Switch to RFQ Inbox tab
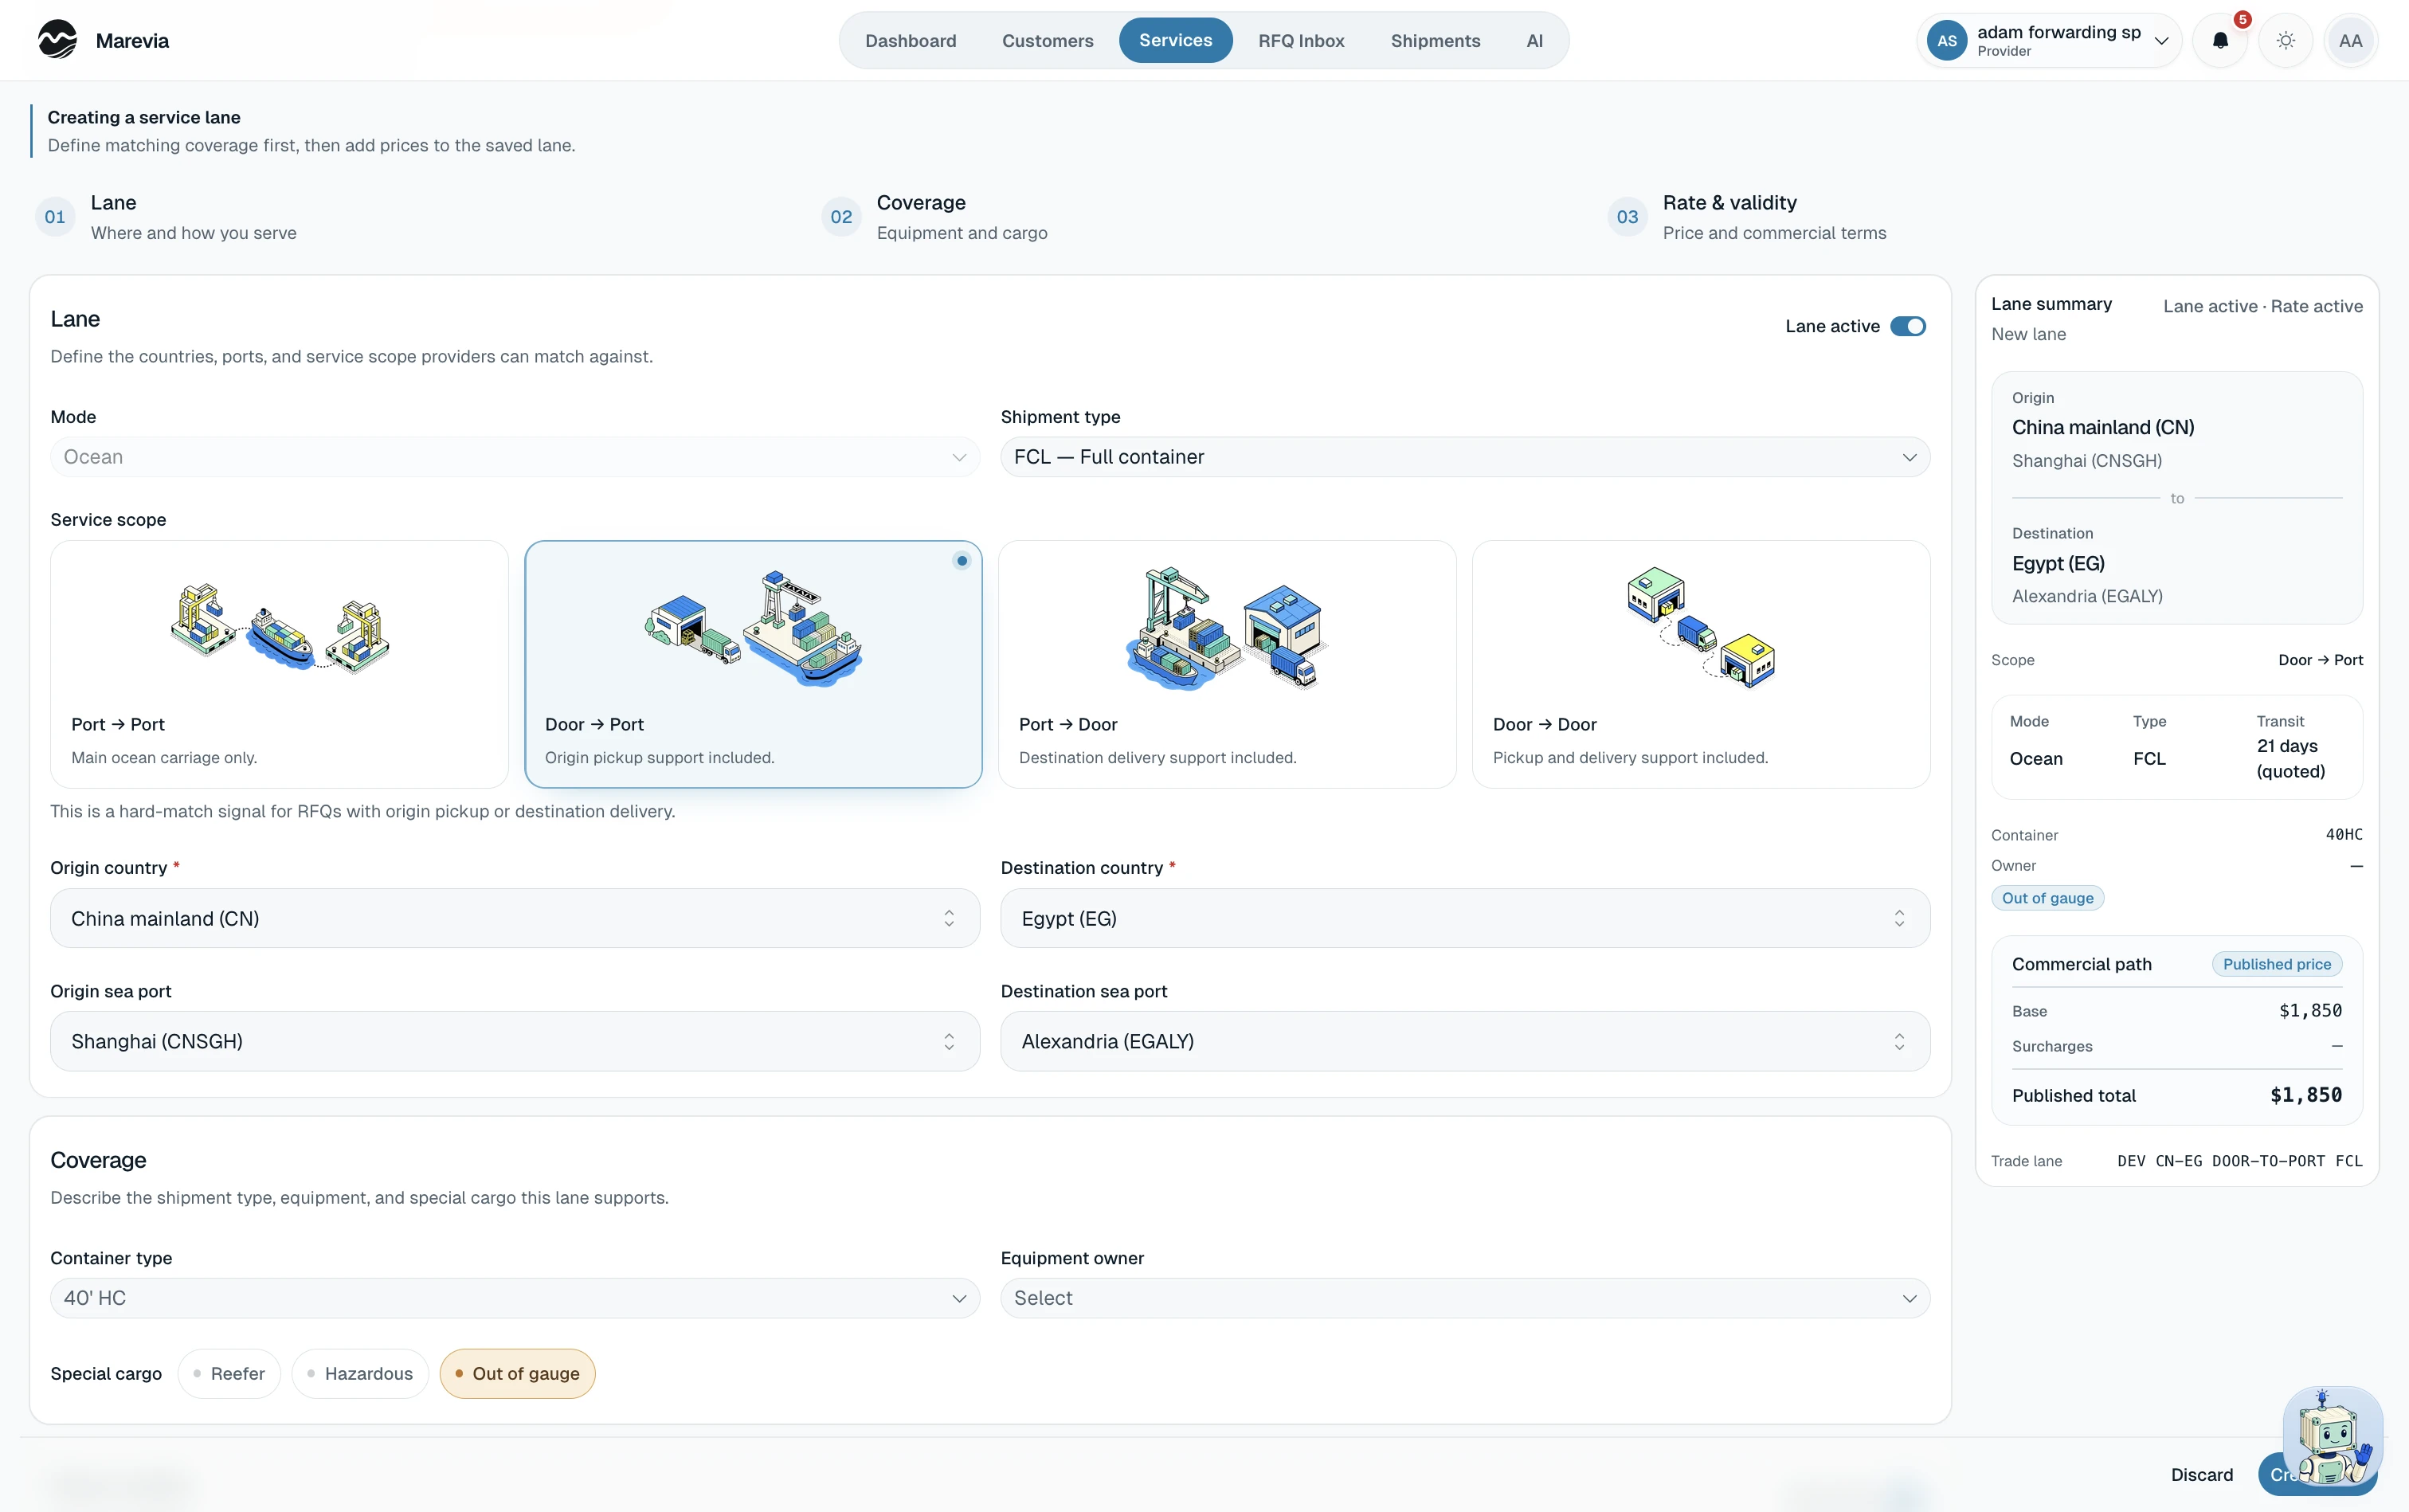This screenshot has height=1512, width=2409. [x=1301, y=41]
